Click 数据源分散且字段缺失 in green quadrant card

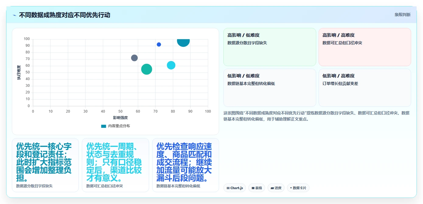(247, 43)
